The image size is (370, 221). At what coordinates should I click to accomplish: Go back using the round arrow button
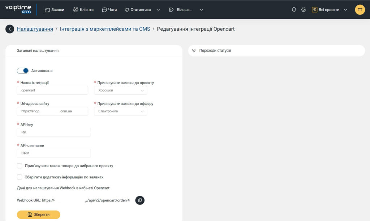coord(10,29)
